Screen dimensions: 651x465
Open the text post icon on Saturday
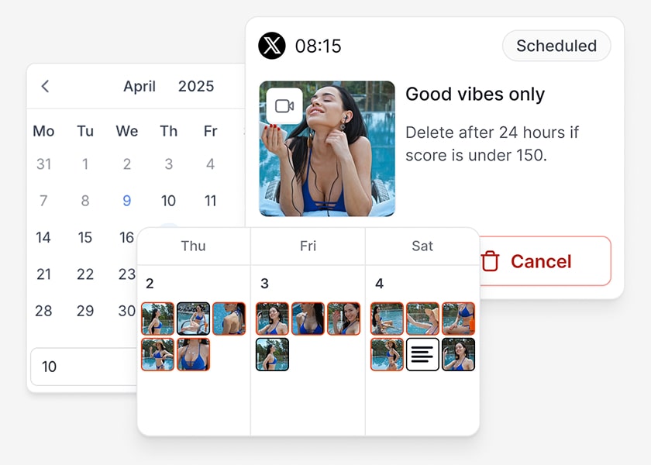pyautogui.click(x=422, y=354)
